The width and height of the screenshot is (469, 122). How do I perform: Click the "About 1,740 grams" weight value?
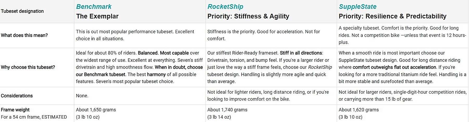(227, 110)
